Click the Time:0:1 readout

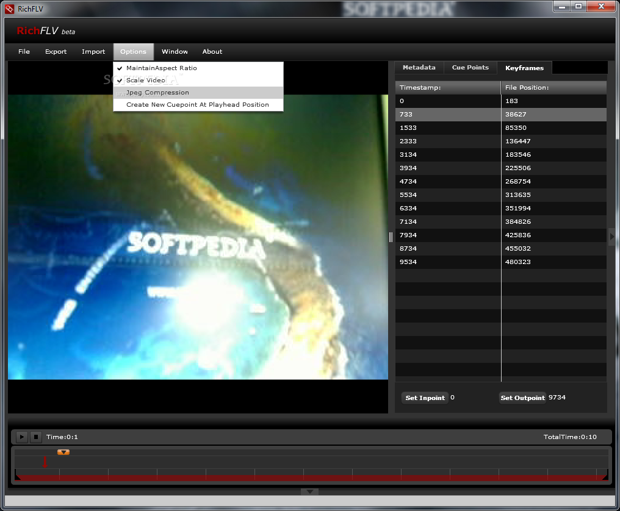click(62, 437)
